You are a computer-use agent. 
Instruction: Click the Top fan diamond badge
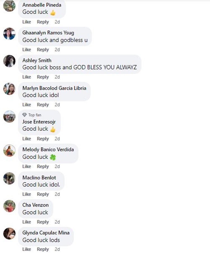pos(25,115)
